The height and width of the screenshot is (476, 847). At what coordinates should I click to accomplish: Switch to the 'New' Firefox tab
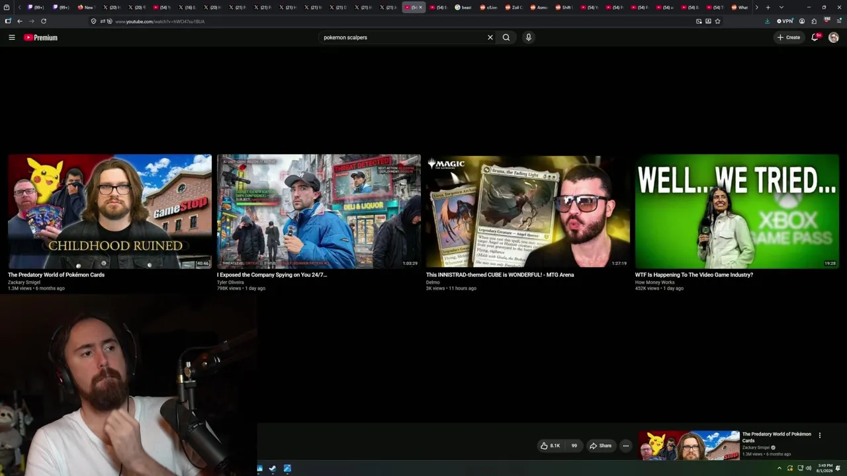(85, 7)
